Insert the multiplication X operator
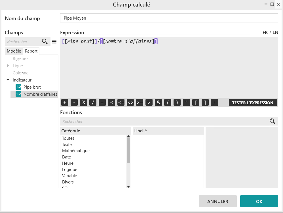 point(83,103)
